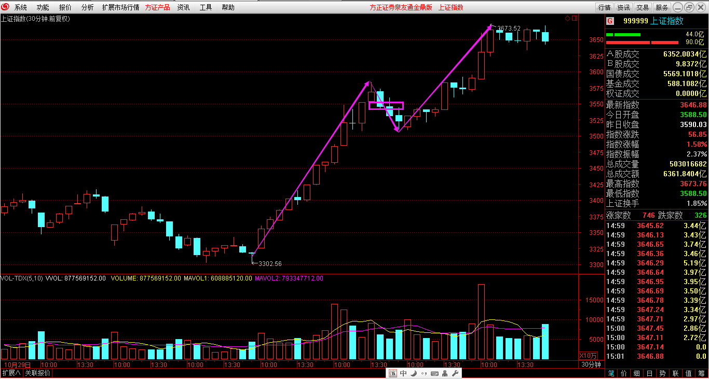Toggle IME half/full-width moon icon
The image size is (709, 379).
coord(414,373)
